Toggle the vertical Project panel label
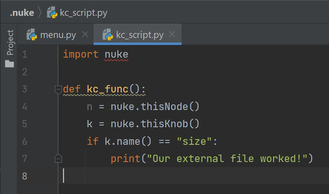Screen dimensions: 329x194 pos(10,42)
